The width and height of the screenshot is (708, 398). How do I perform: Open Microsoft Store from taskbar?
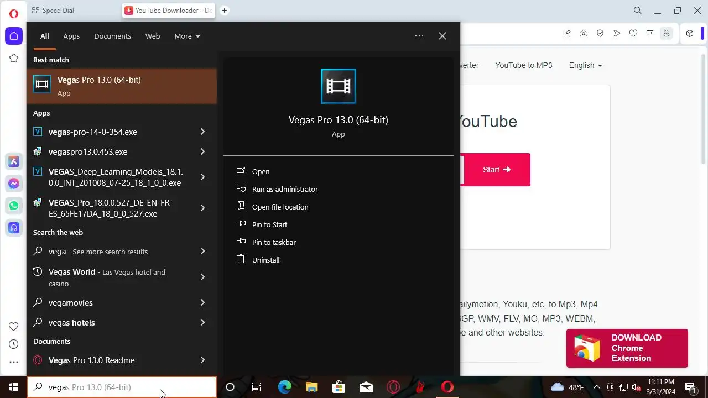click(339, 387)
